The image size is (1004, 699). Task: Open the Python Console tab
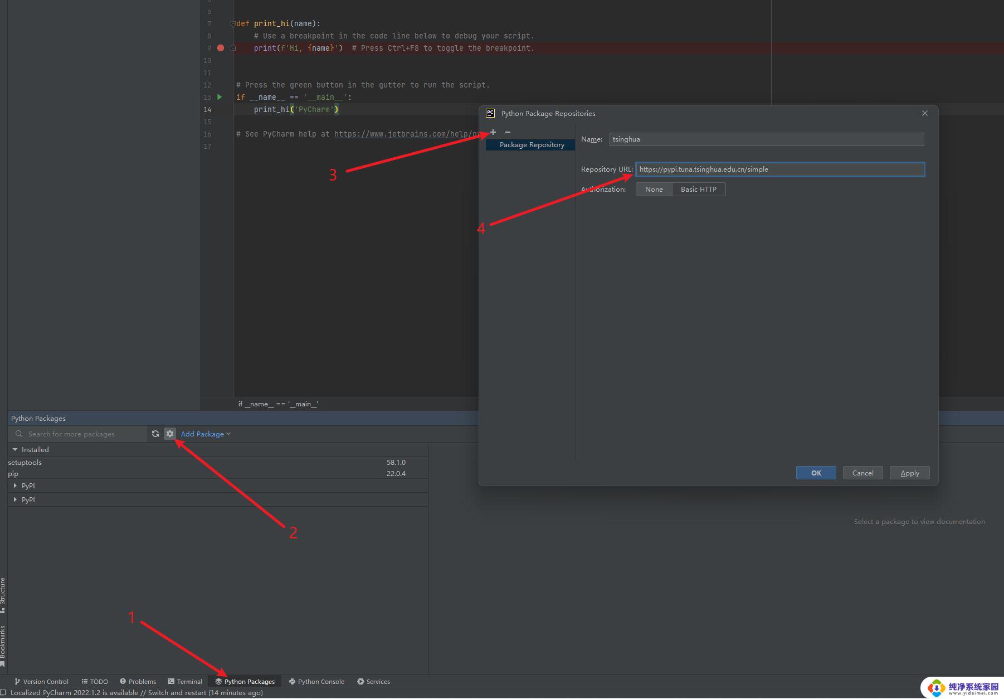[316, 681]
